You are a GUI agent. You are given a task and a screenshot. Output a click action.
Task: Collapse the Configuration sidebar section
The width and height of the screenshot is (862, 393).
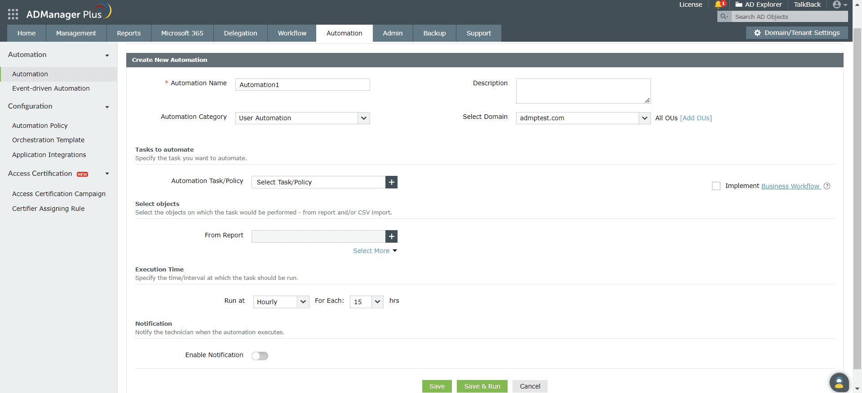(107, 107)
